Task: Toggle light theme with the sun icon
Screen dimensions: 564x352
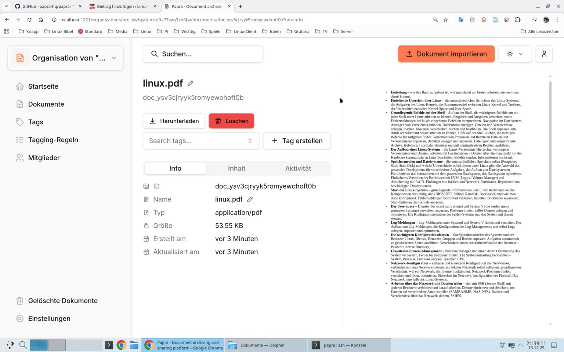Action: coord(510,54)
